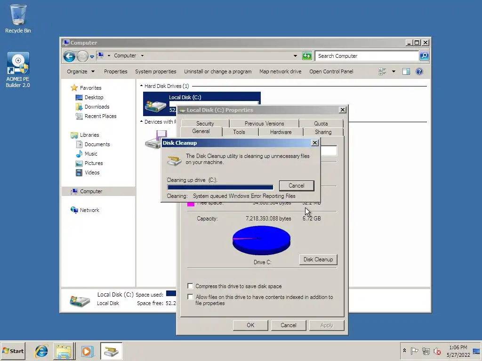
Task: Open the Help question mark icon
Action: tap(419, 71)
